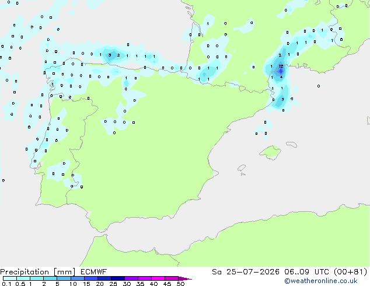Click the 06..09 UTC time range
This screenshot has height=286, width=370.
(308, 272)
